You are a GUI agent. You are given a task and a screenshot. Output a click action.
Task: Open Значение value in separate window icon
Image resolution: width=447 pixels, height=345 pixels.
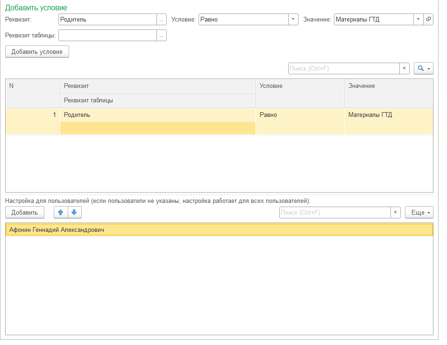[428, 20]
